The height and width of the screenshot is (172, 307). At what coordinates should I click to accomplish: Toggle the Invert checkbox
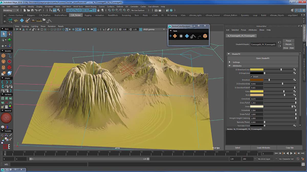click(x=251, y=77)
